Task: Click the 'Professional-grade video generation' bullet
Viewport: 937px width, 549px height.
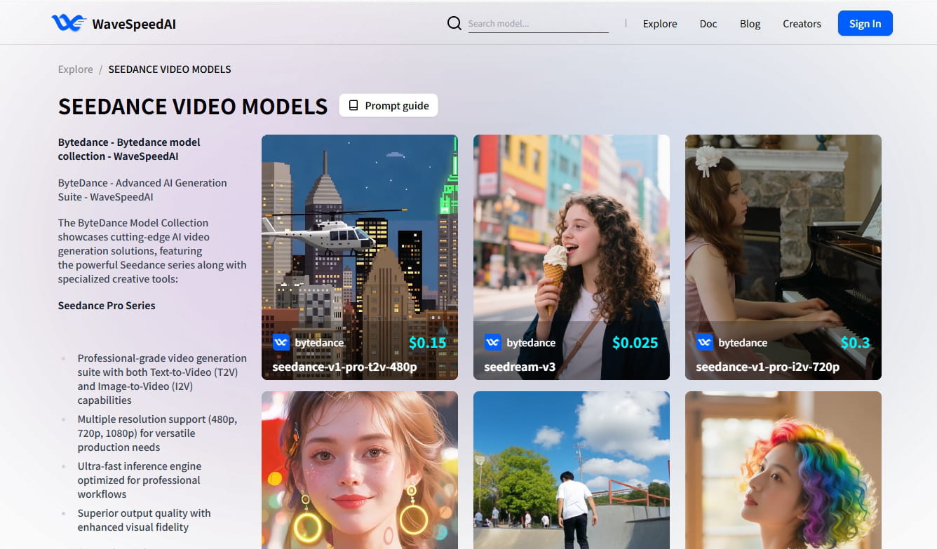Action: tap(162, 379)
